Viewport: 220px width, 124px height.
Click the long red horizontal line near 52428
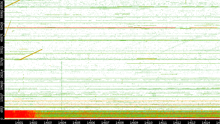pos(90,28)
